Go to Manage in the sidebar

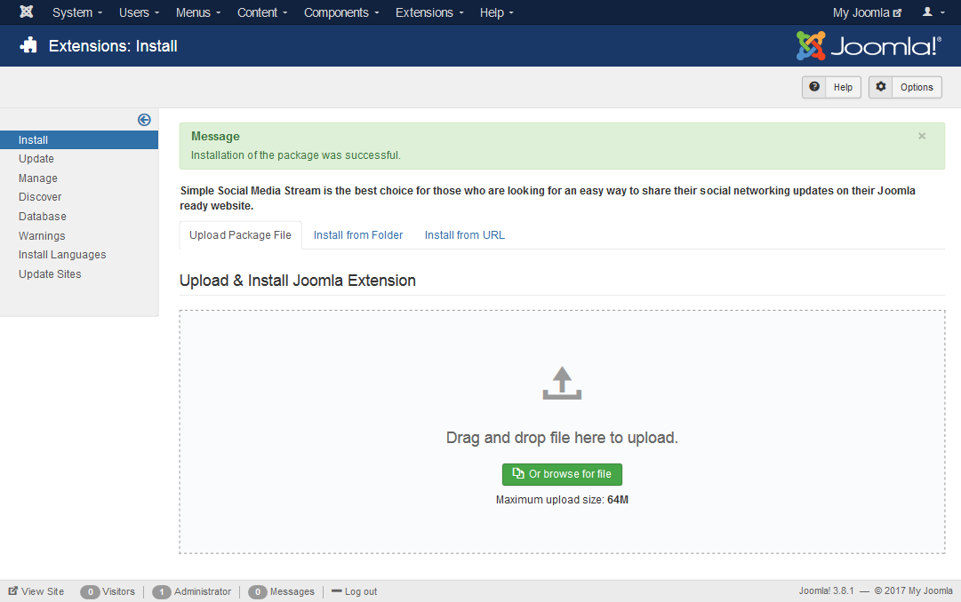tap(38, 178)
